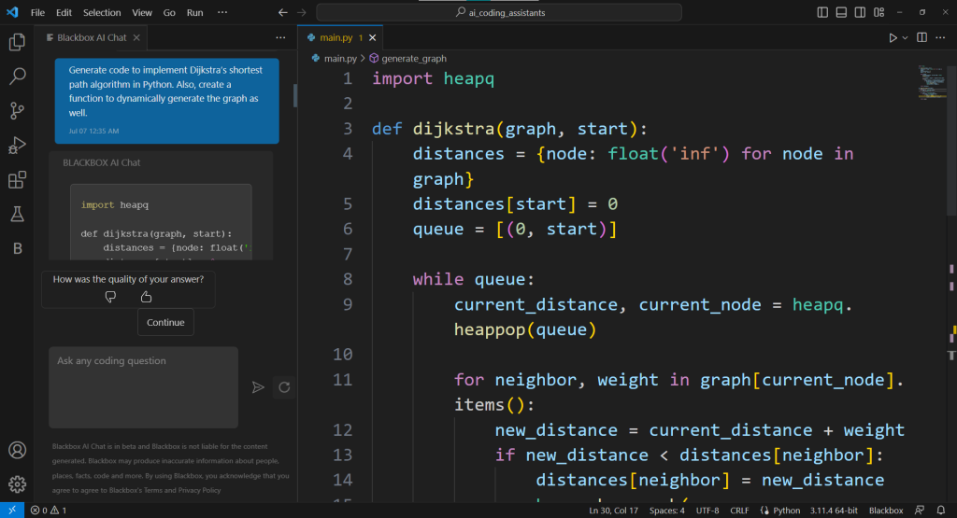Open the View menu
Screen dimensions: 957x518
[142, 12]
